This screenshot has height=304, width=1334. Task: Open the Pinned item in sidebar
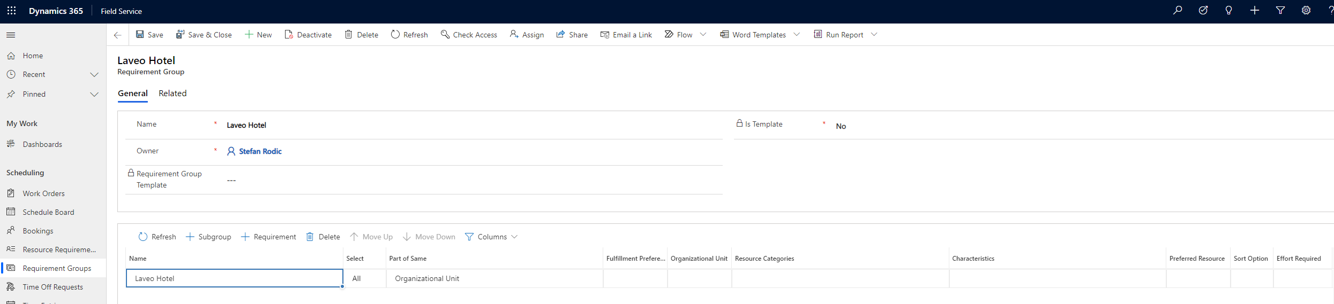[x=34, y=94]
